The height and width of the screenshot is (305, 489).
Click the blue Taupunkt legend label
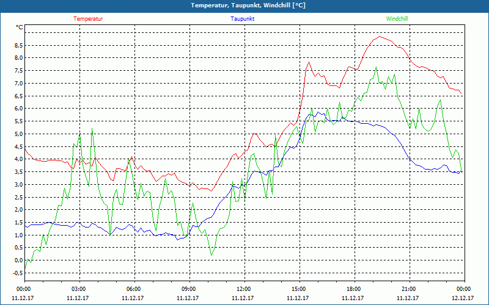[x=243, y=19]
